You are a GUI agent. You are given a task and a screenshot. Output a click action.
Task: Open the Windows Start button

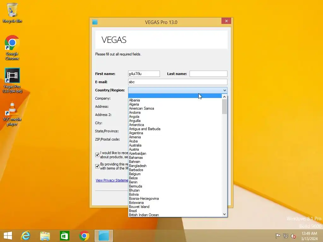click(8, 236)
